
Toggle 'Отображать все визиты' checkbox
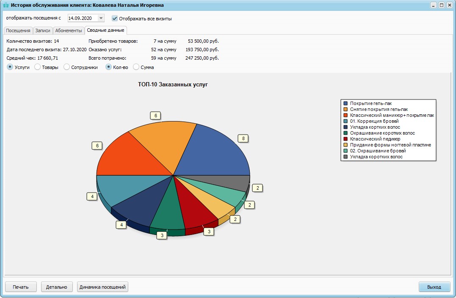115,18
